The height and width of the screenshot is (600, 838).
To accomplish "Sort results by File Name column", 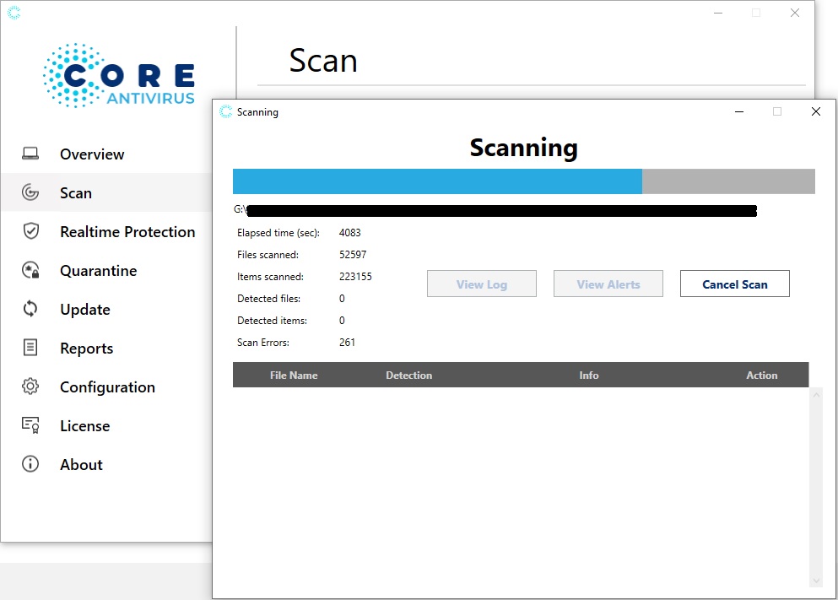I will (294, 376).
